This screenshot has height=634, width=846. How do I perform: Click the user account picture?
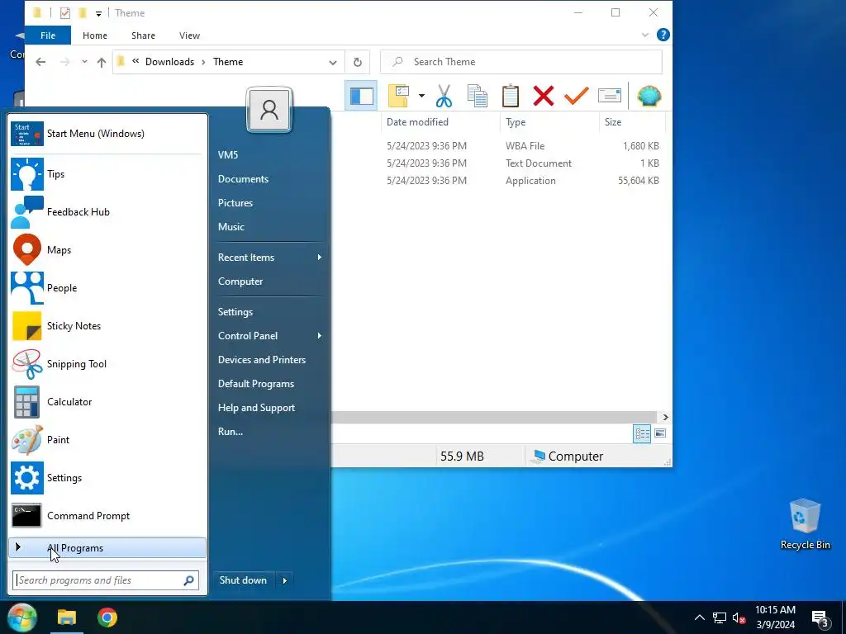[x=269, y=110]
